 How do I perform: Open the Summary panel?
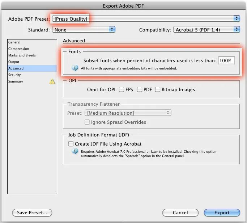click(x=32, y=81)
